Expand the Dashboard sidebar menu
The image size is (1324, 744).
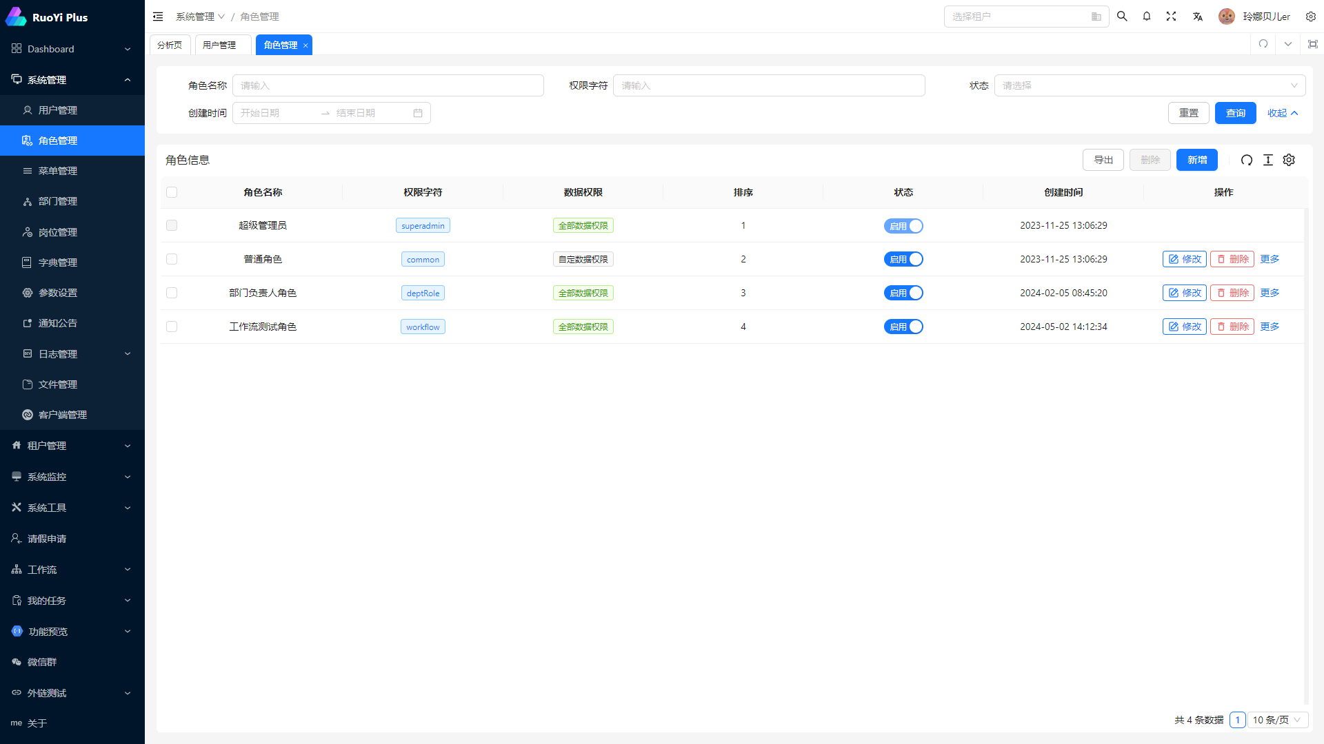pyautogui.click(x=72, y=49)
